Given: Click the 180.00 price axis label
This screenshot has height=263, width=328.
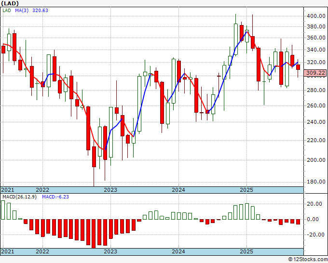Looking at the screenshot, I should 316,182.
